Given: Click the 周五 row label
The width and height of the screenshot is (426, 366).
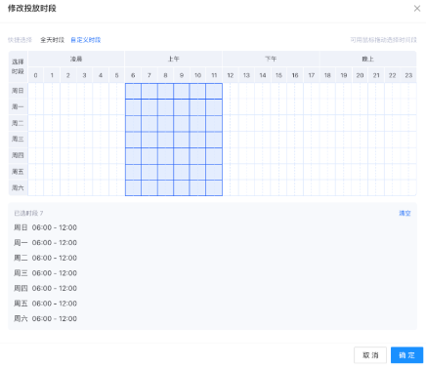Looking at the screenshot, I should coord(18,172).
